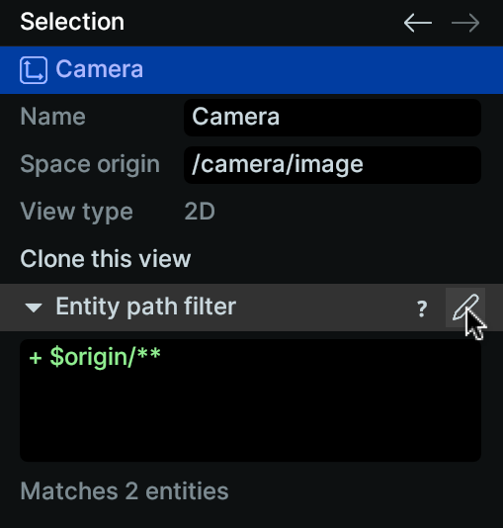Click the Selection panel title
Screen dimensions: 503x528
click(72, 22)
